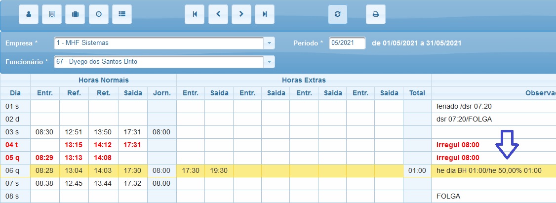Go to previous record arrow
556x203 pixels.
coord(218,14)
